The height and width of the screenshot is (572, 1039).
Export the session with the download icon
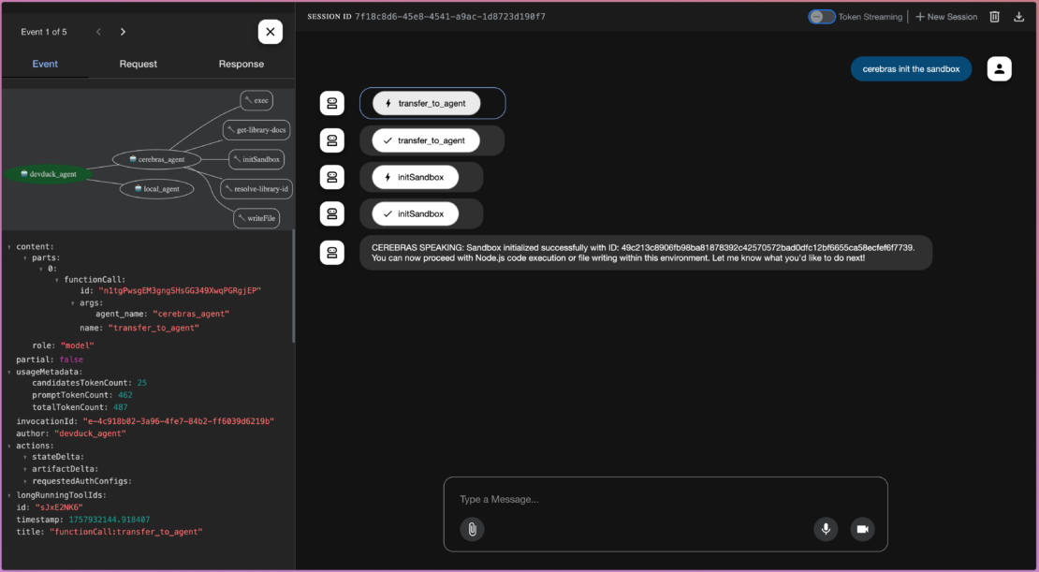pyautogui.click(x=1018, y=16)
